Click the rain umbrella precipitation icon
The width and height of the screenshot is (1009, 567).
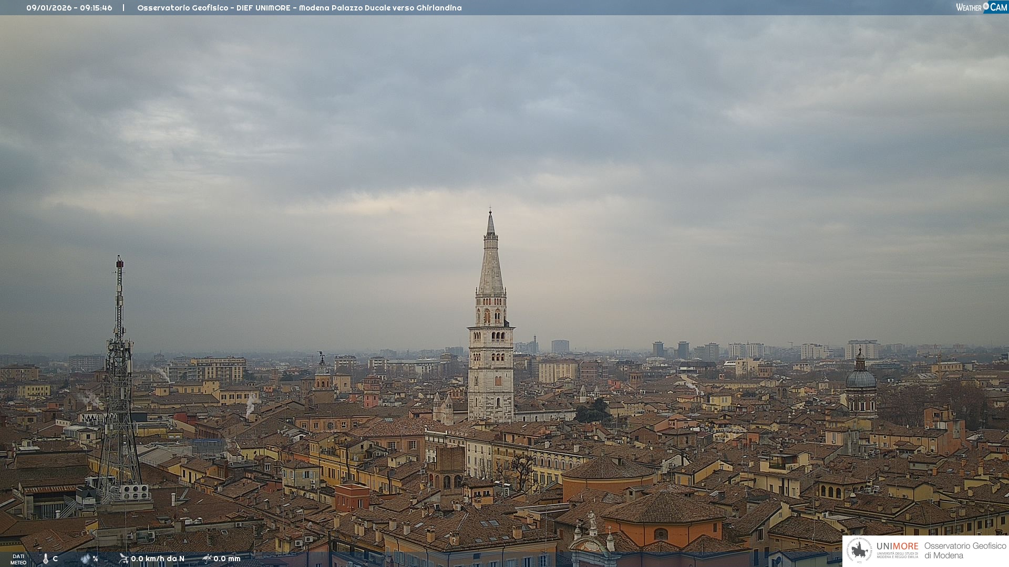coord(207,559)
